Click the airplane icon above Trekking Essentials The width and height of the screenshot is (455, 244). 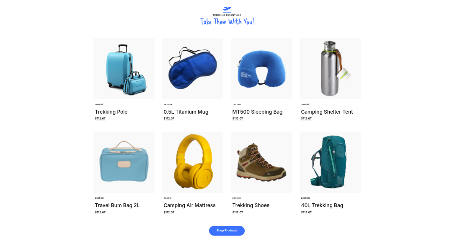pyautogui.click(x=227, y=10)
